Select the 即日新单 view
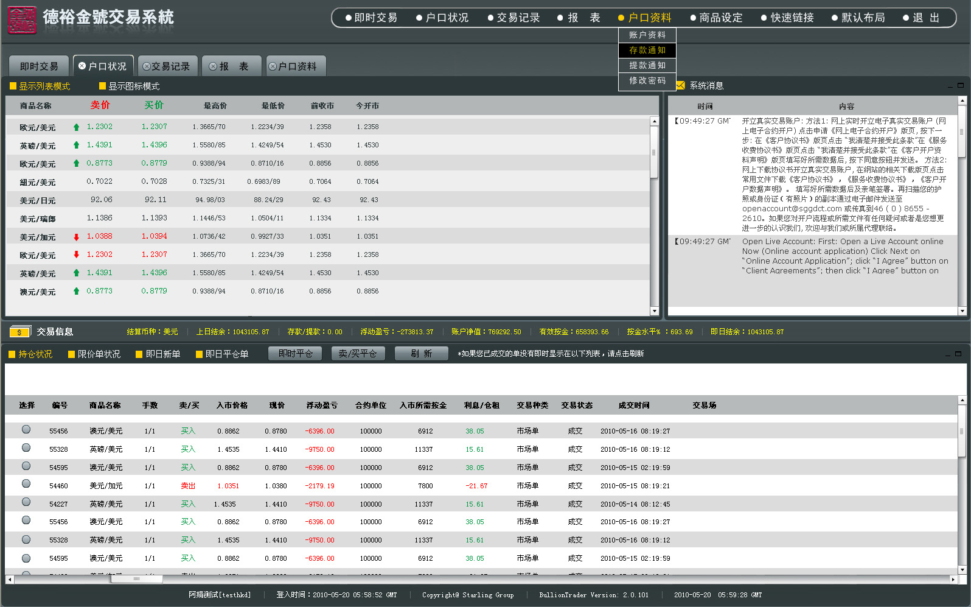This screenshot has width=971, height=607. pos(158,354)
